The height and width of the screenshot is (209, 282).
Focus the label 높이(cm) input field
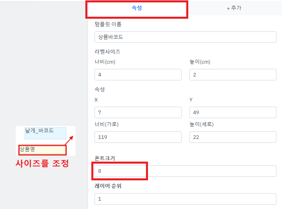coord(233,74)
